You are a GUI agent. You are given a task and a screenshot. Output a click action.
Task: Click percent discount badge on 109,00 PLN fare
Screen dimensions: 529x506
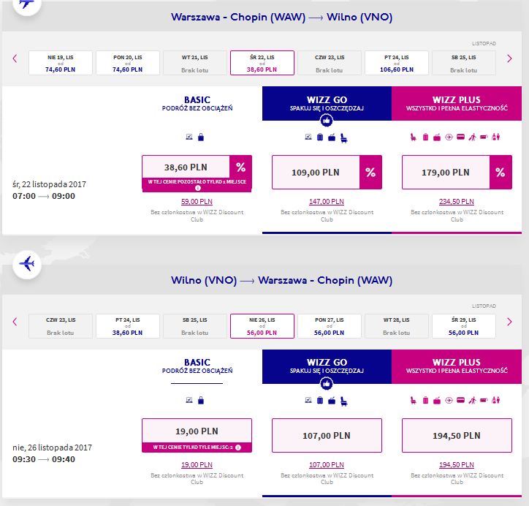(370, 172)
